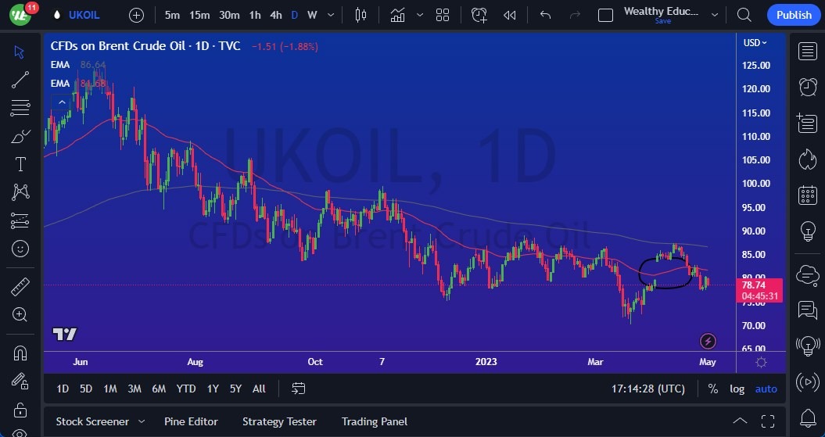The image size is (825, 437).
Task: Set date range to 6M
Action: [x=159, y=389]
